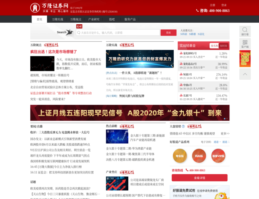
Task: Switch fund list to 按时间 sorting
Action: (224, 46)
